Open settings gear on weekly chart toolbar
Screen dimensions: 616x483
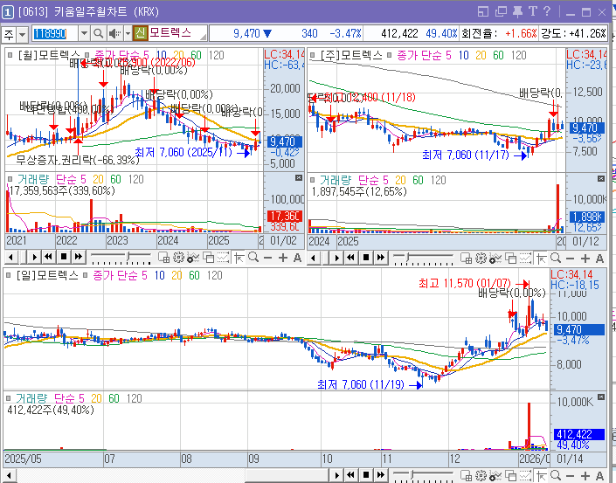(x=481, y=259)
